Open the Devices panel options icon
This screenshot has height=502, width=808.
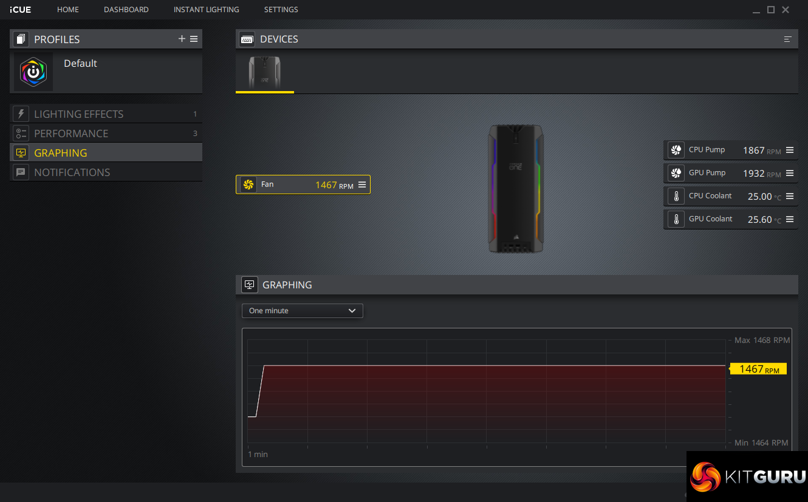(787, 39)
